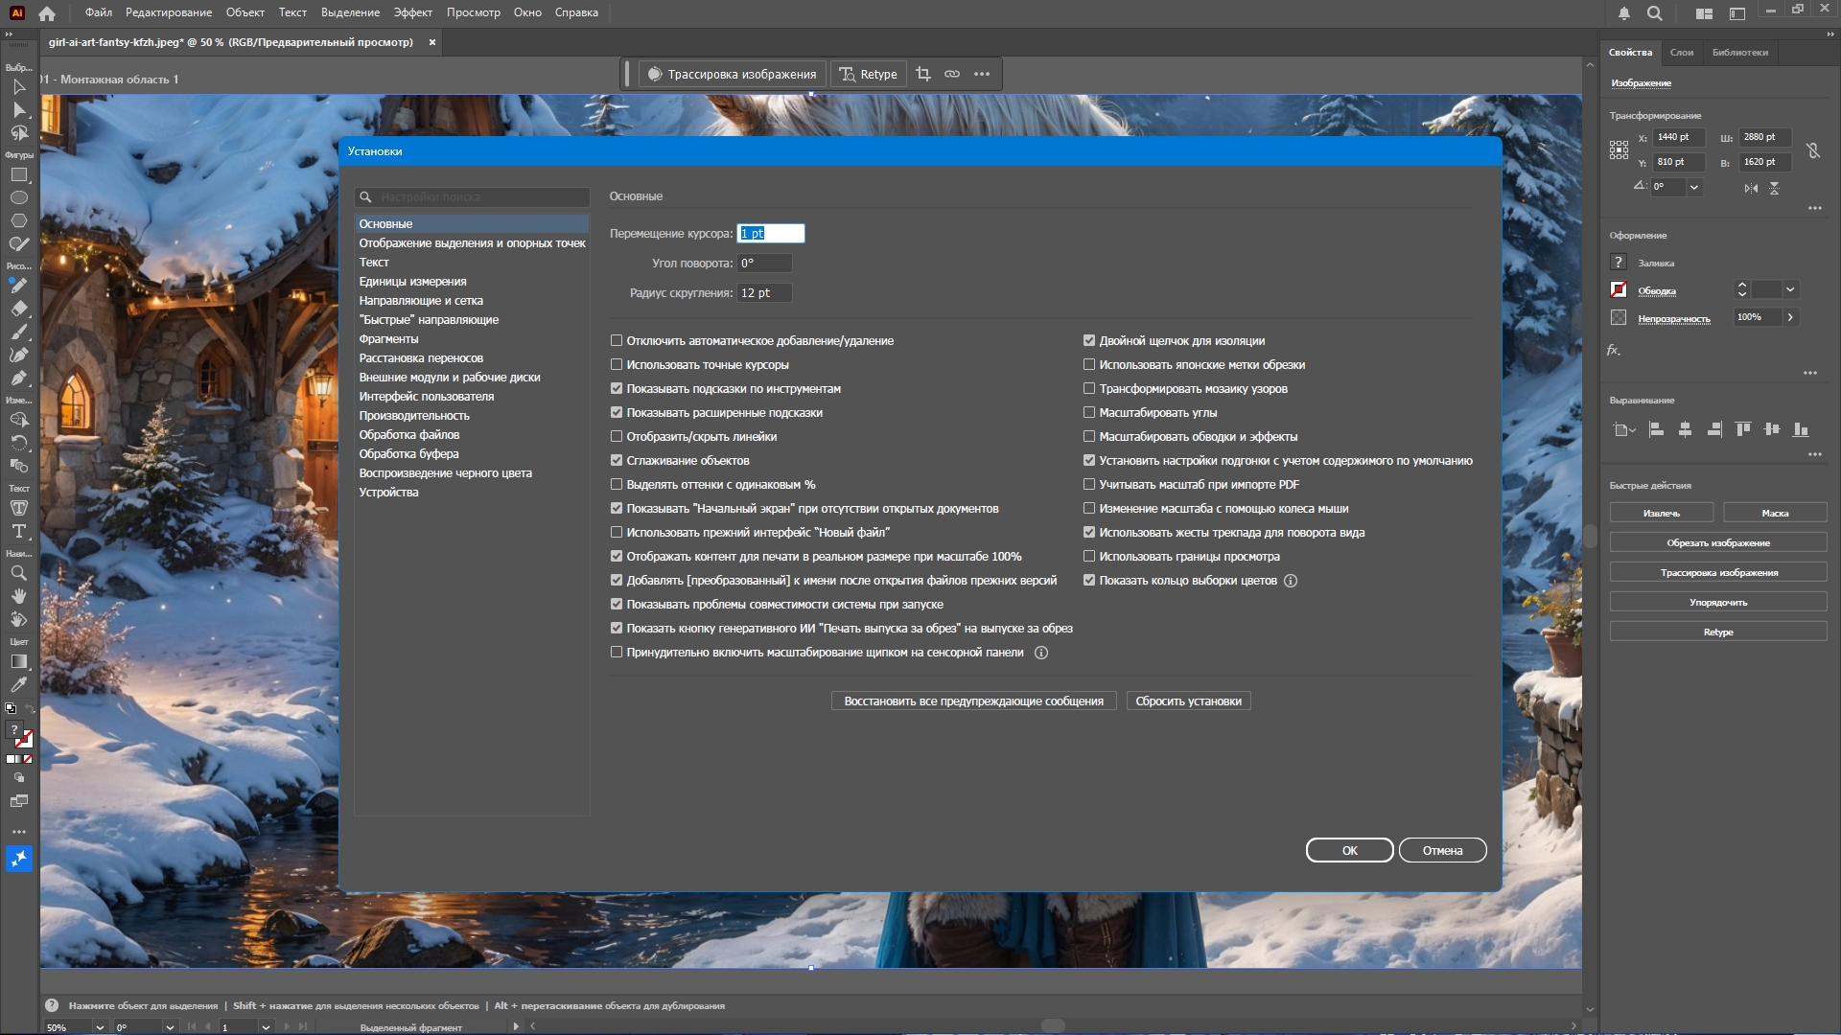Select the Type tool

(x=18, y=531)
